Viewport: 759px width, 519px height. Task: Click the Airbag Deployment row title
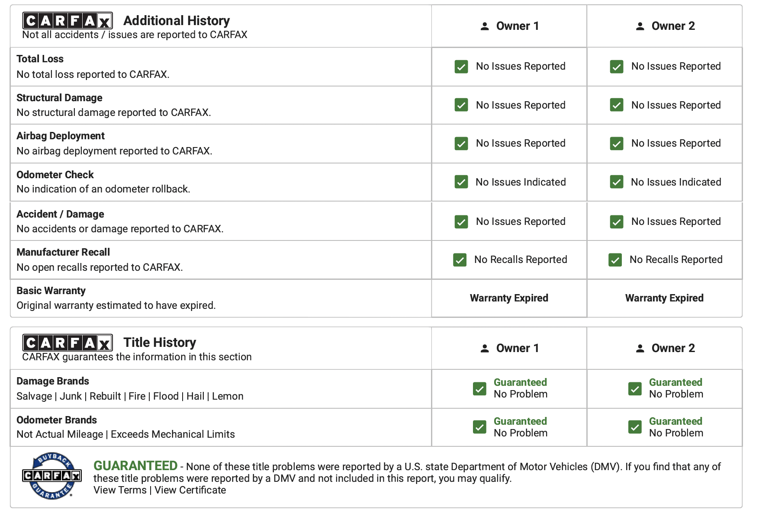click(x=61, y=136)
